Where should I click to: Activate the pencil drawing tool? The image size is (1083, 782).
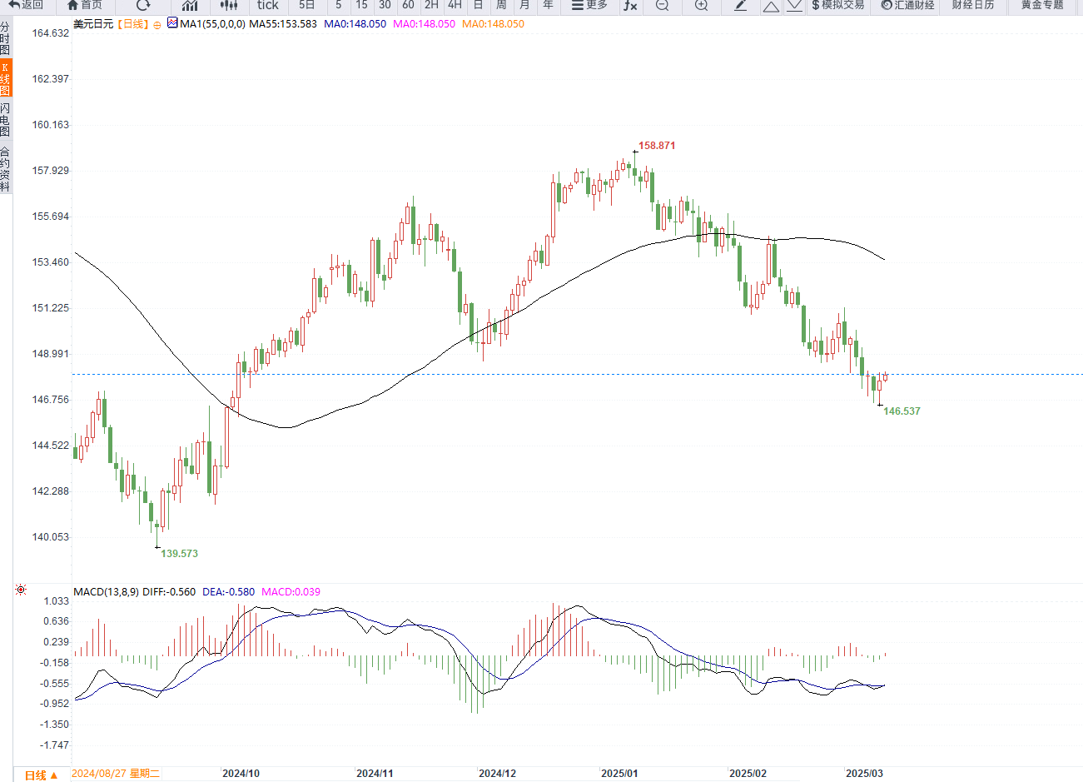click(x=740, y=5)
